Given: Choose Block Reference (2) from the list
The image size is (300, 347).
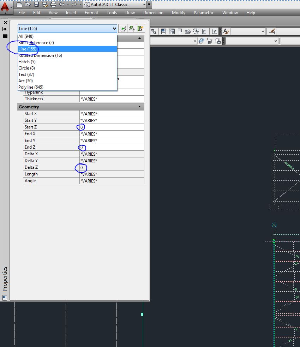Looking at the screenshot, I should [x=67, y=43].
